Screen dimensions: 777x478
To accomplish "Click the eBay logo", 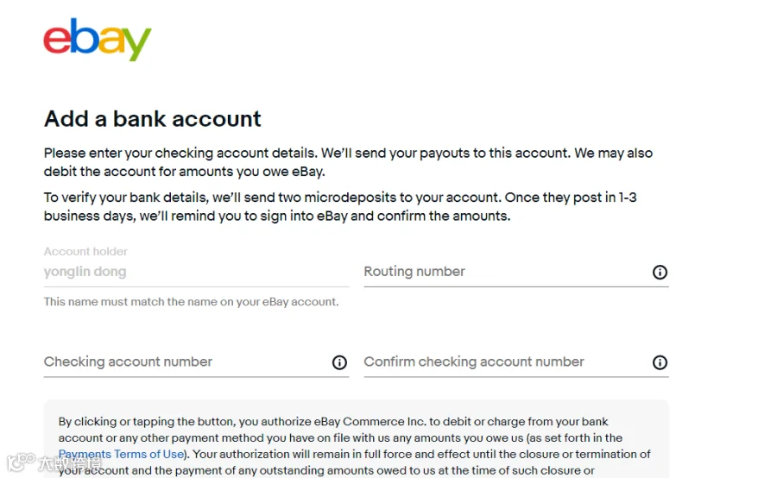I will coord(97,39).
